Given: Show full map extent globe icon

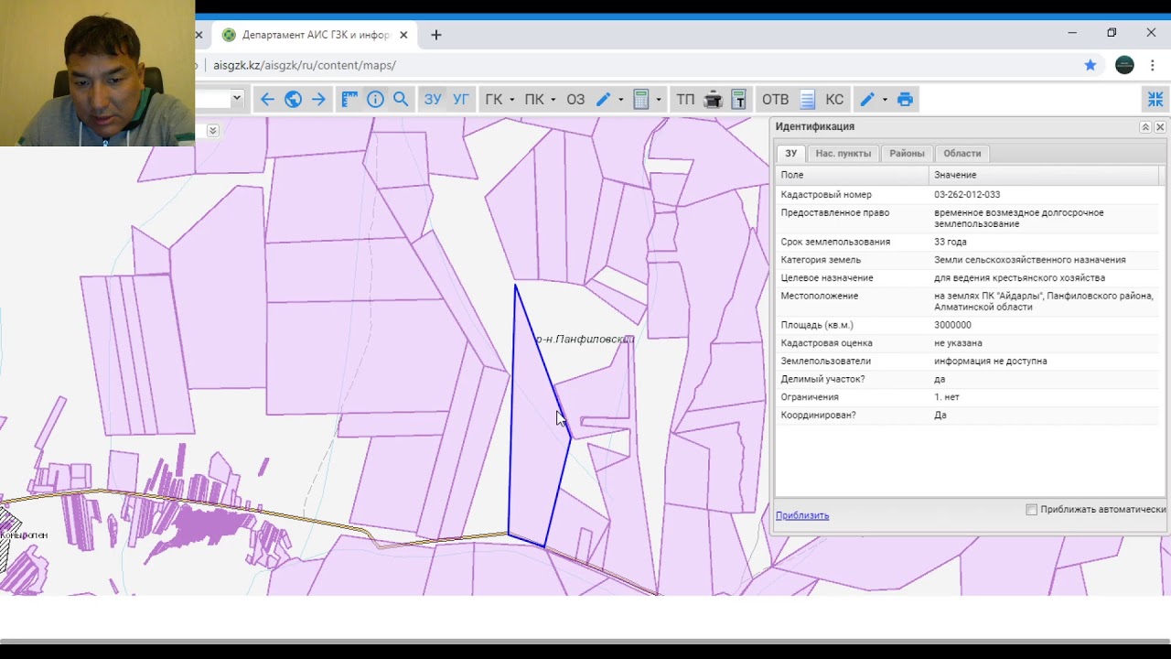Looking at the screenshot, I should [293, 100].
